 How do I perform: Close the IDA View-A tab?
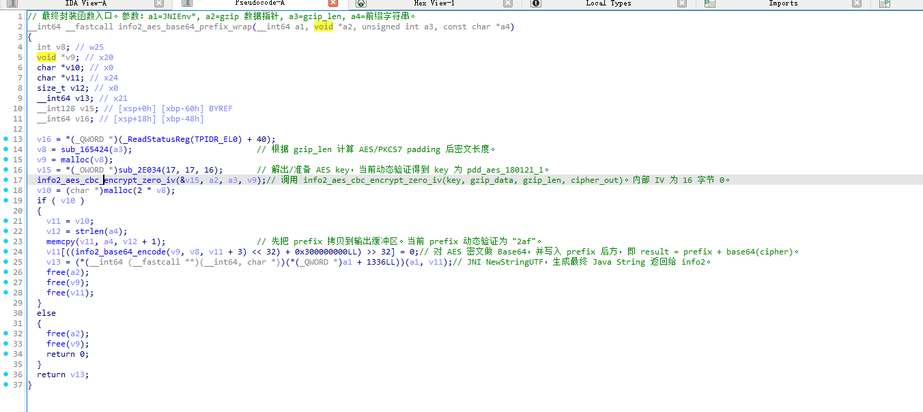click(158, 3)
